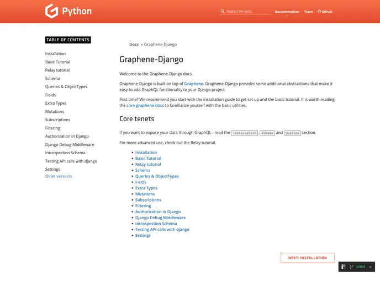Open the Older versions link
The height and width of the screenshot is (282, 380).
[59, 176]
